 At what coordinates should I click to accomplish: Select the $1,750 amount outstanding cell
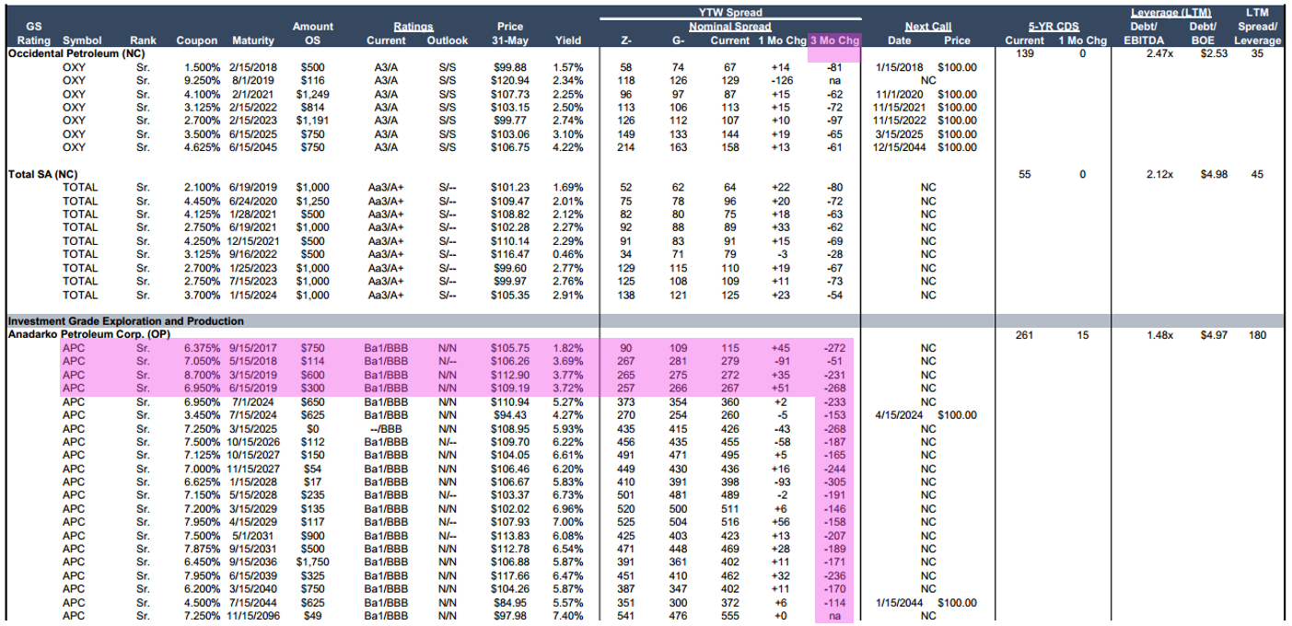pyautogui.click(x=312, y=562)
